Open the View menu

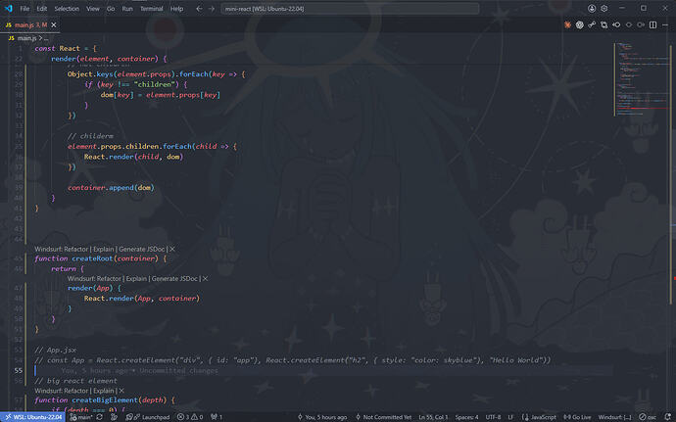[93, 9]
